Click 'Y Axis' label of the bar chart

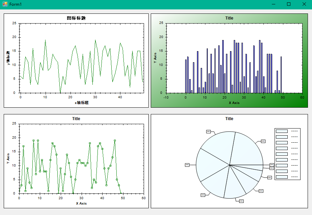tap(155, 58)
